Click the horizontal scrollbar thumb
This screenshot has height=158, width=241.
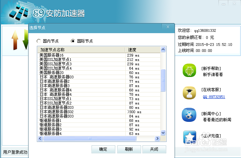point(90,139)
